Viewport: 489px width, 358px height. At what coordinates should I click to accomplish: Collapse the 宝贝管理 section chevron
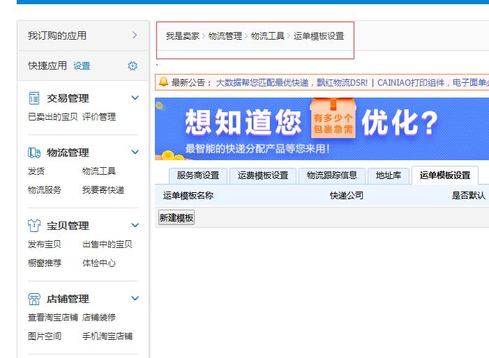135,225
